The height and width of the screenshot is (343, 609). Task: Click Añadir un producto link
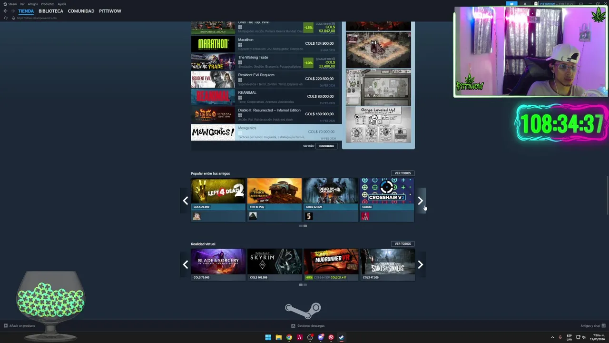[x=22, y=326]
